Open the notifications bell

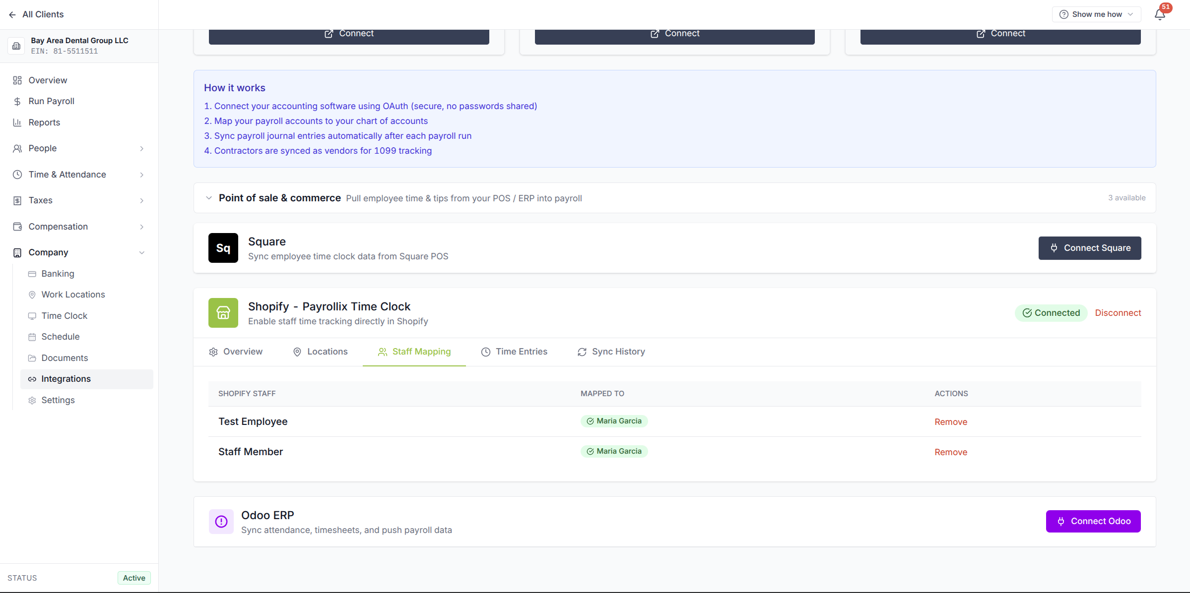[x=1160, y=14]
